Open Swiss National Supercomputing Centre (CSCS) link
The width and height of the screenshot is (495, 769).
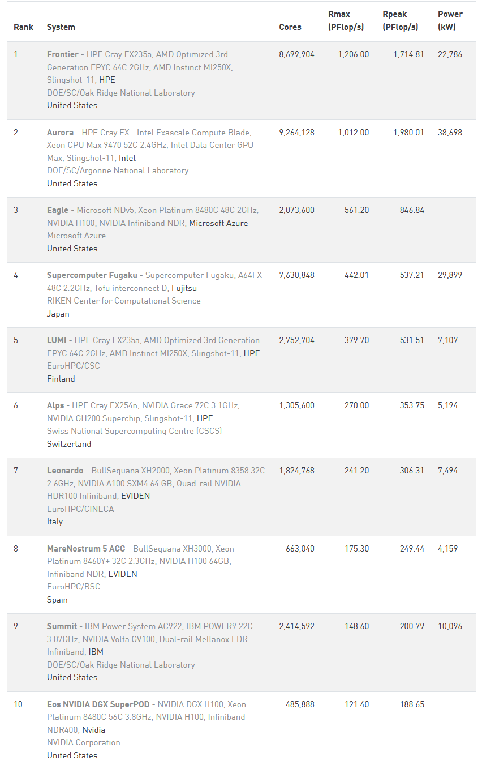tap(135, 431)
